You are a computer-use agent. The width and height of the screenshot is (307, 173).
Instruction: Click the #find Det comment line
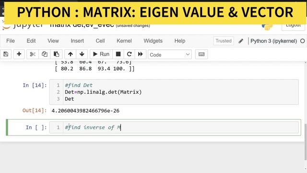coord(79,85)
